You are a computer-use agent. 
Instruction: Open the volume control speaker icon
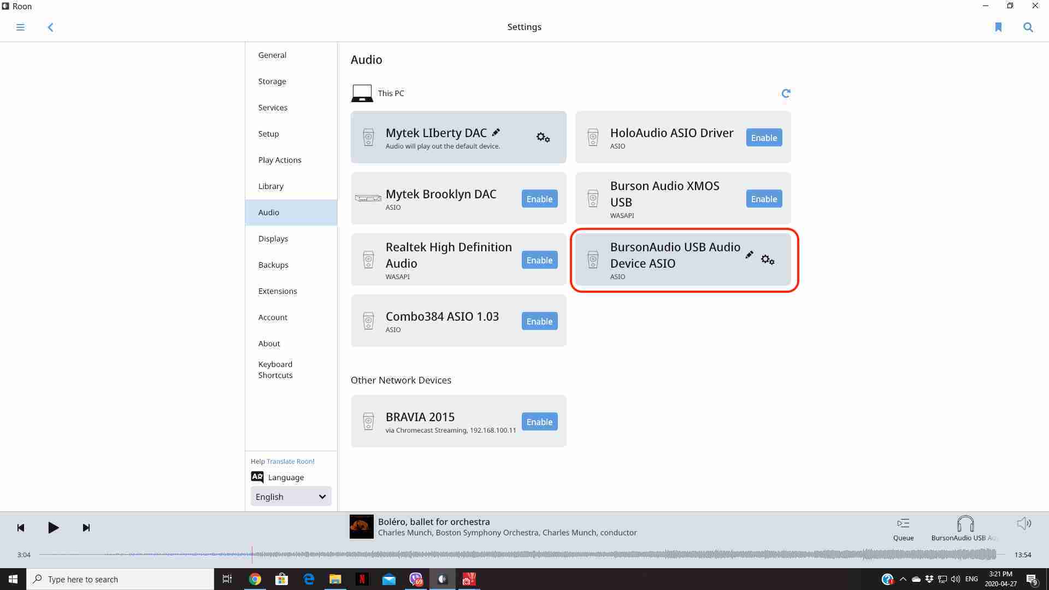1024,524
